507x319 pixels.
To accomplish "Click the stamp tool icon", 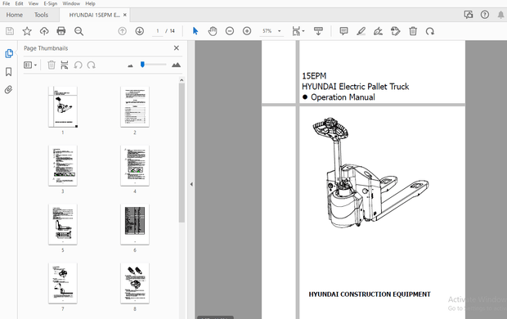I will tap(395, 31).
